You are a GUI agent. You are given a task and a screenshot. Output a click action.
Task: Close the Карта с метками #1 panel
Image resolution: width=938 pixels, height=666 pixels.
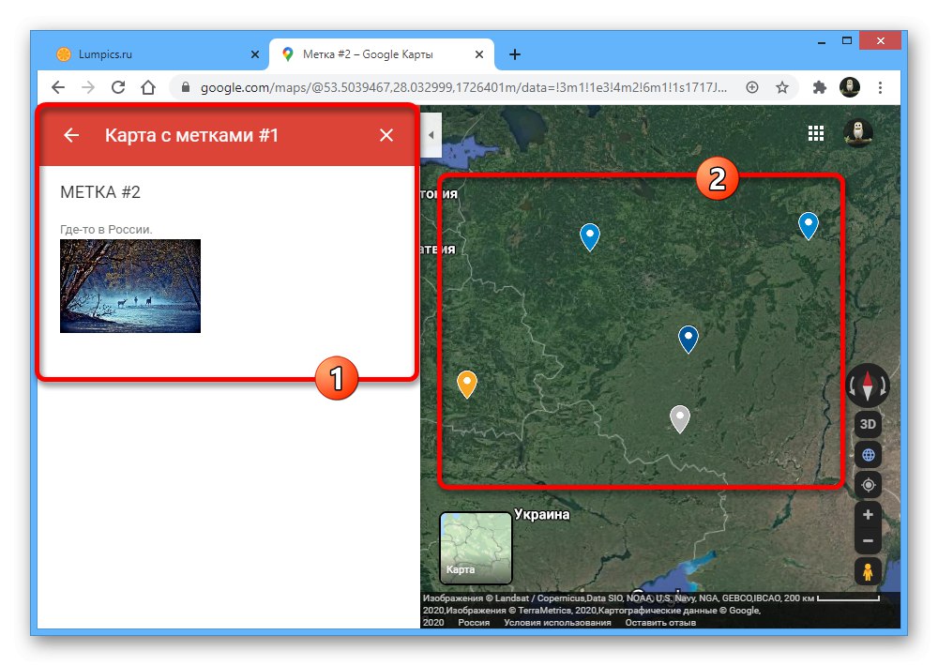(x=386, y=135)
